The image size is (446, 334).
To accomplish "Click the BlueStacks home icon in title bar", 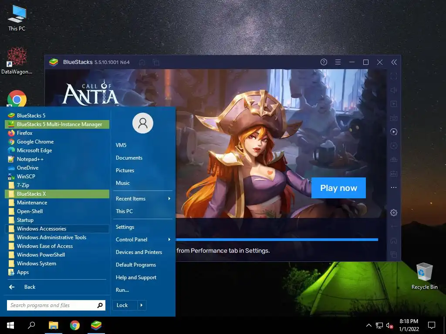I will (142, 62).
